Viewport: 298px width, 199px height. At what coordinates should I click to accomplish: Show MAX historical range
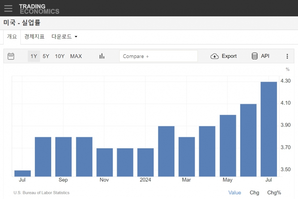tap(76, 56)
